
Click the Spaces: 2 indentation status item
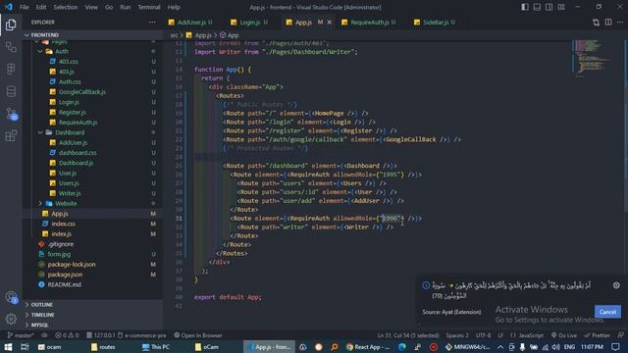[x=457, y=335]
